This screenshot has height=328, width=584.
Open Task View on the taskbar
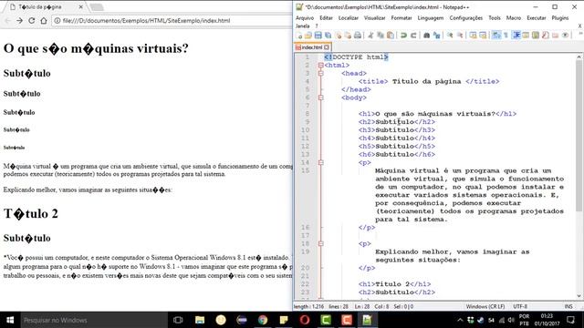tap(179, 320)
